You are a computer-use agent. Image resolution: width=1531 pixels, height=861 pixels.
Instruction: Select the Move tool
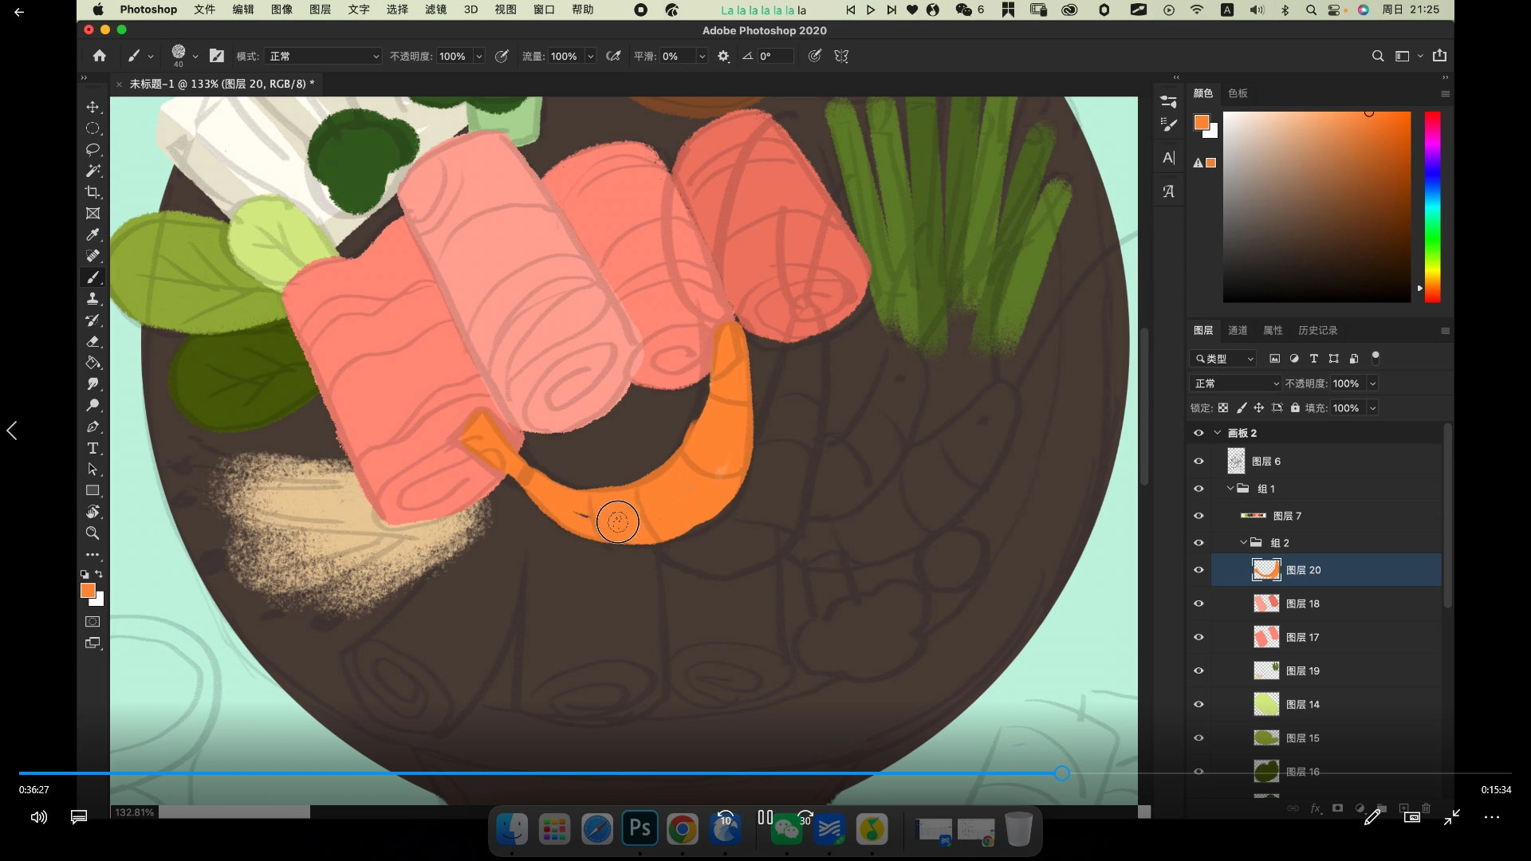point(92,107)
